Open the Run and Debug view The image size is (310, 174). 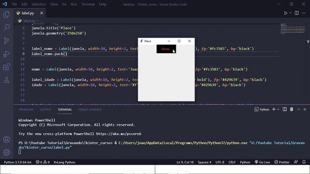[6, 54]
